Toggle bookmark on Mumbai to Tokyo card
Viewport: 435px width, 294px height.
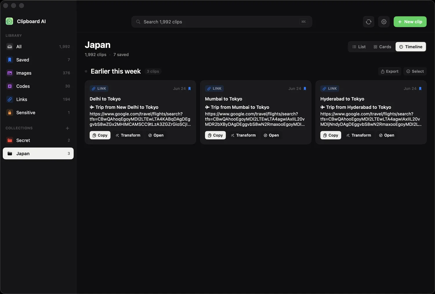coord(305,89)
